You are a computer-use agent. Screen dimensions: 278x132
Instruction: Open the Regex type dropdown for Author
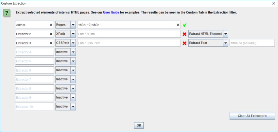click(x=66, y=25)
